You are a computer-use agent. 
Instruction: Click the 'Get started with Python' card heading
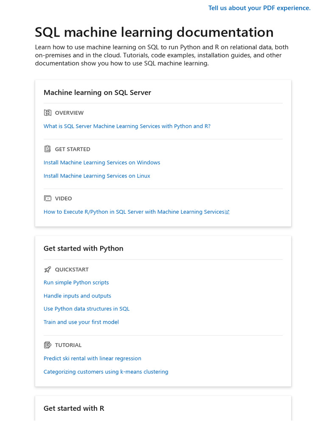83,249
